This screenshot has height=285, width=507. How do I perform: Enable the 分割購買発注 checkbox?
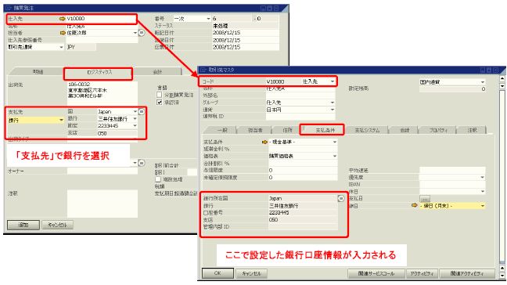(159, 95)
